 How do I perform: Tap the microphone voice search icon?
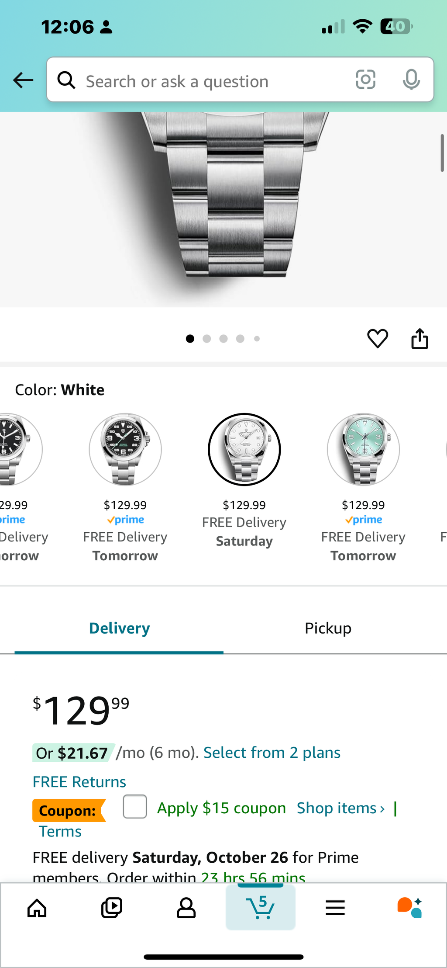click(411, 80)
